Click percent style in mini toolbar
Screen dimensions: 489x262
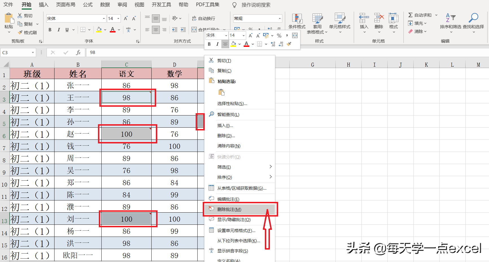(x=279, y=36)
